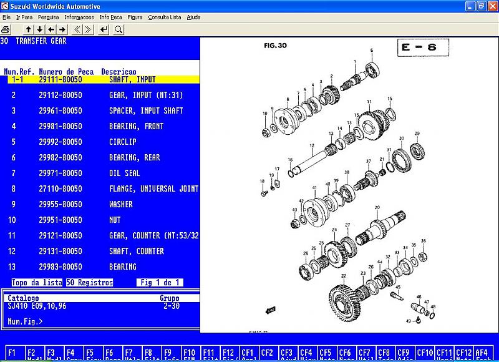The height and width of the screenshot is (362, 499).
Task: Click the AF4 function key button
Action: point(483,353)
